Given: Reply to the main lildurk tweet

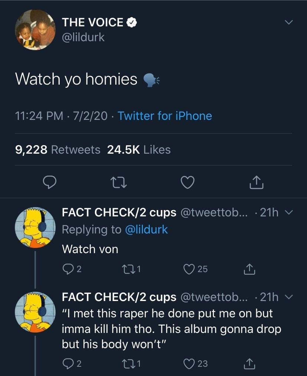Looking at the screenshot, I should coord(49,182).
